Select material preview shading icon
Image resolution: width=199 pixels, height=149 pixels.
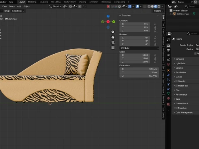click(155, 7)
